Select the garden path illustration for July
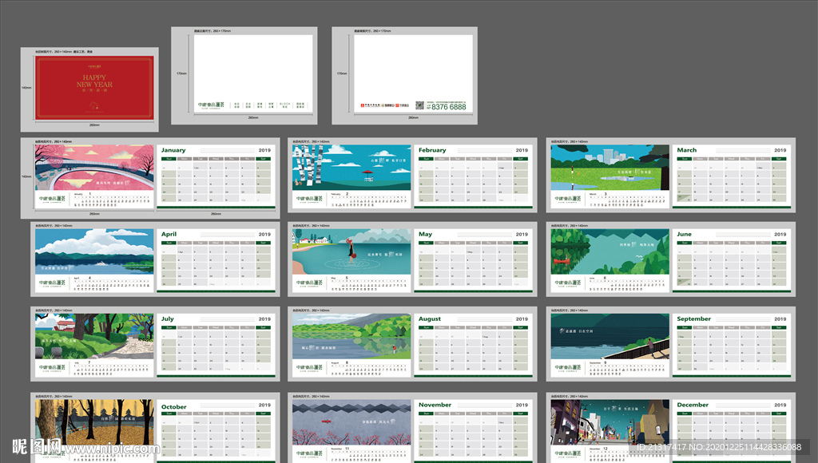 click(94, 336)
